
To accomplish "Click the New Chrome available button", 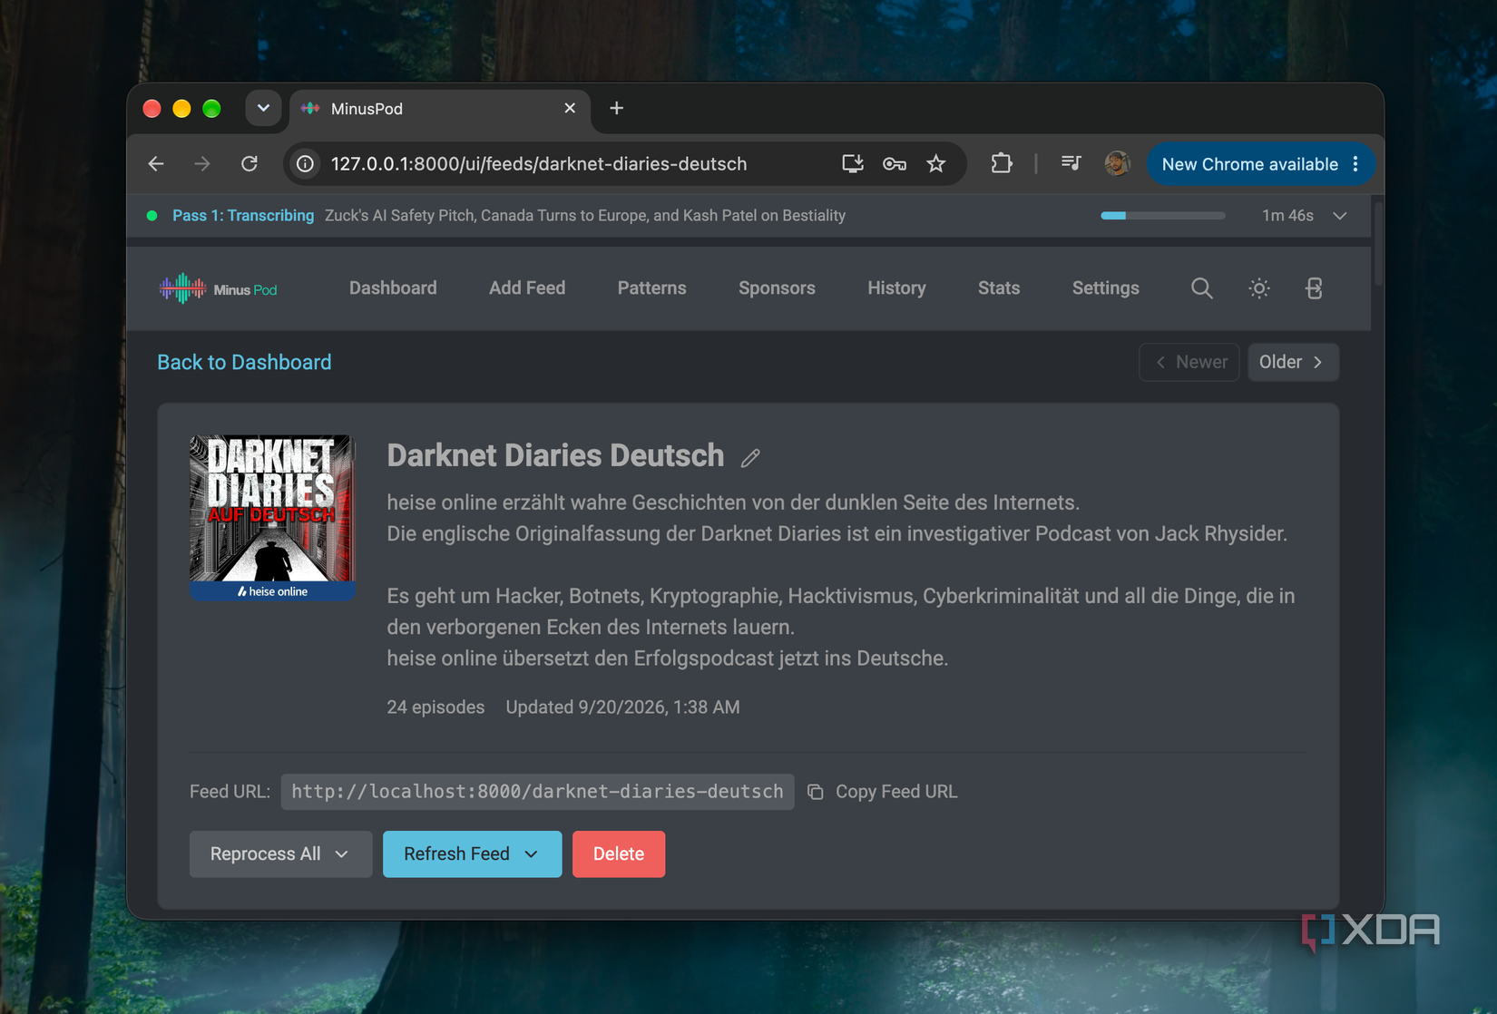I will coord(1249,164).
